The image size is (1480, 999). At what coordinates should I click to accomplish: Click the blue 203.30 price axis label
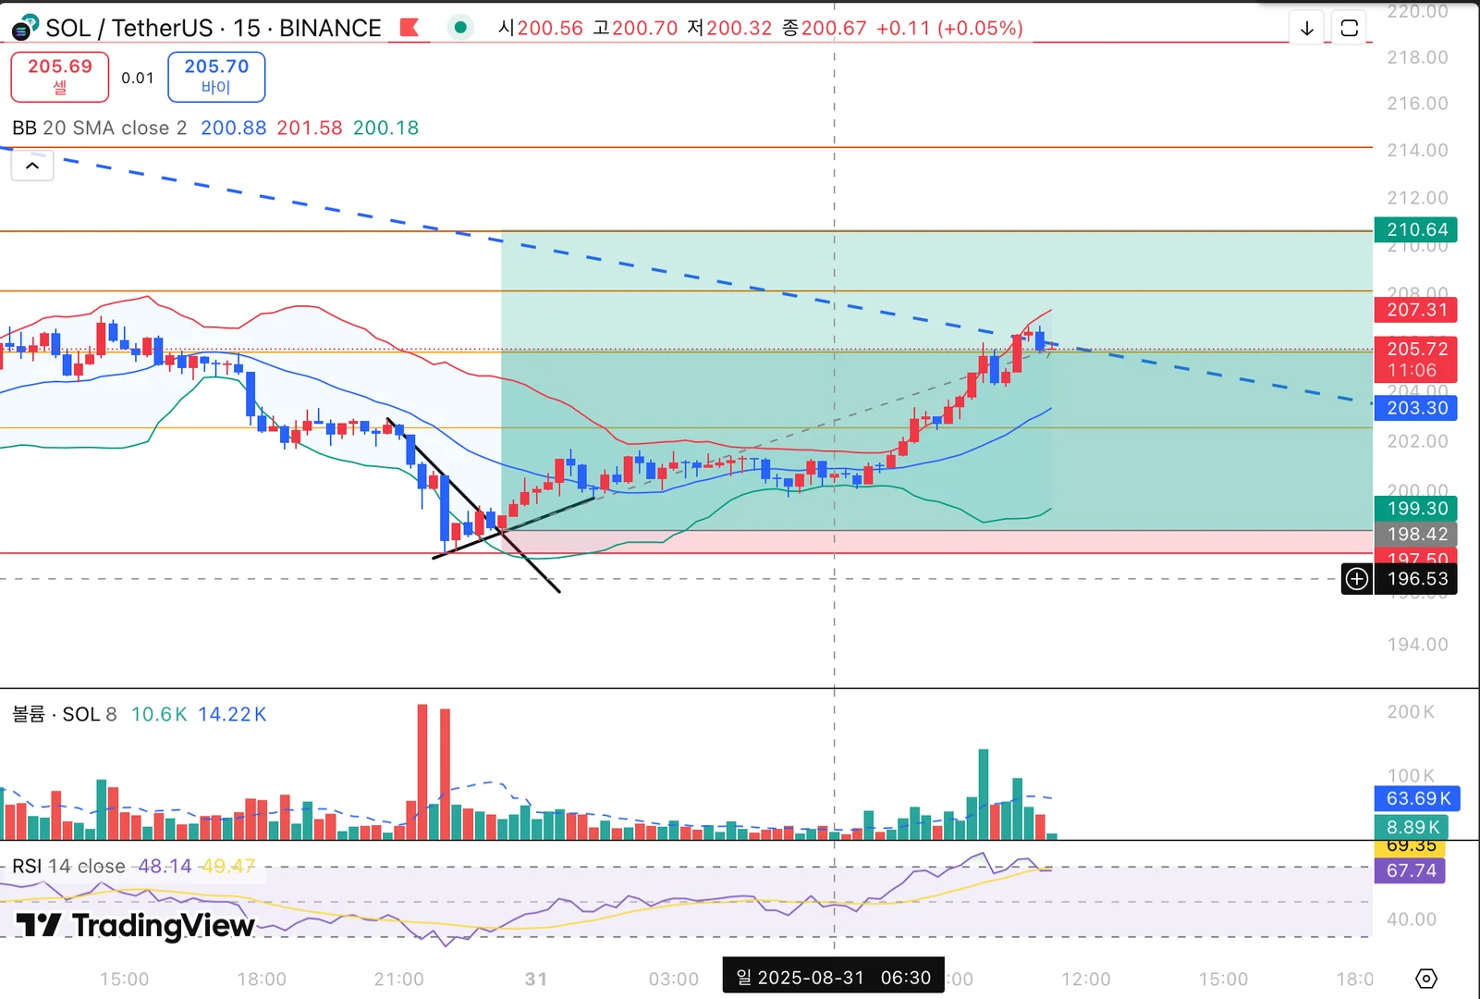click(x=1416, y=408)
